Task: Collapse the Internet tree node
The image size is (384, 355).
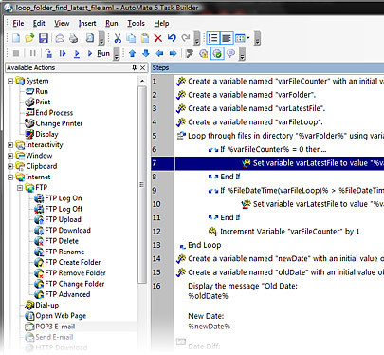Action: coord(10,177)
